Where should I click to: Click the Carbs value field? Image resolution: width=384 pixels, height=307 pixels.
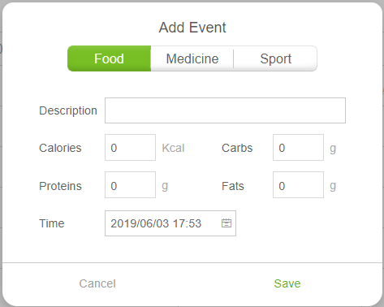click(x=298, y=148)
